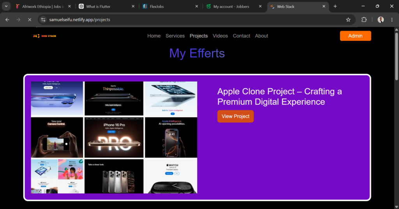The width and height of the screenshot is (399, 209).
Task: Close the Afriwork Ethiopia tab
Action: tap(69, 6)
